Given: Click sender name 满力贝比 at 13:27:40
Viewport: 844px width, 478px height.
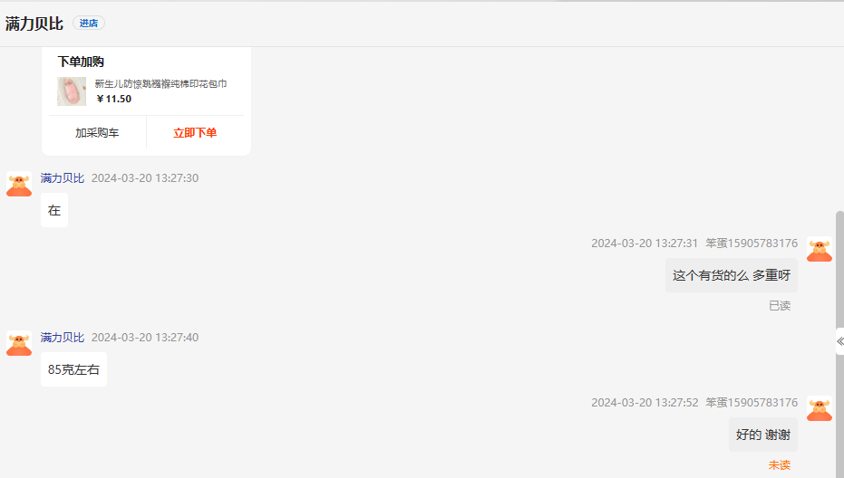Looking at the screenshot, I should tap(63, 338).
